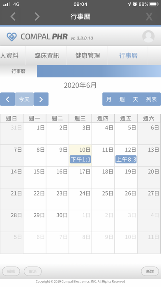Tap the 新增 add button
The width and height of the screenshot is (161, 287).
click(150, 271)
